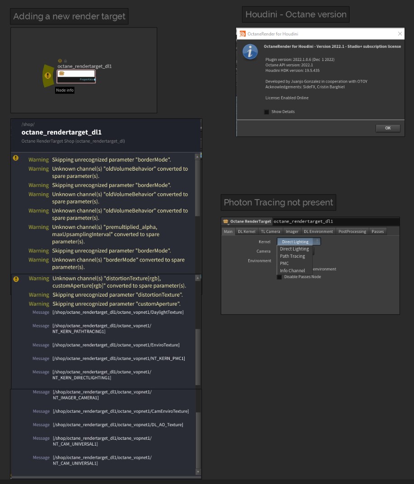This screenshot has width=414, height=484.
Task: Click the premultiplied_alpha warning text
Action: 106,234
